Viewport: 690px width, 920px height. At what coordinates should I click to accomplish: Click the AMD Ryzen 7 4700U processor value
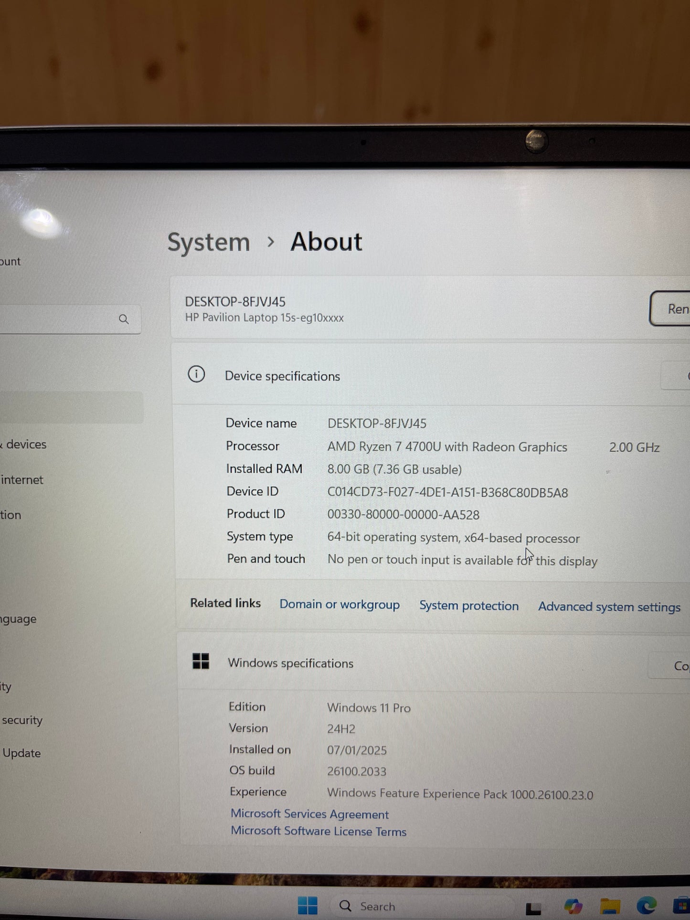pos(447,447)
